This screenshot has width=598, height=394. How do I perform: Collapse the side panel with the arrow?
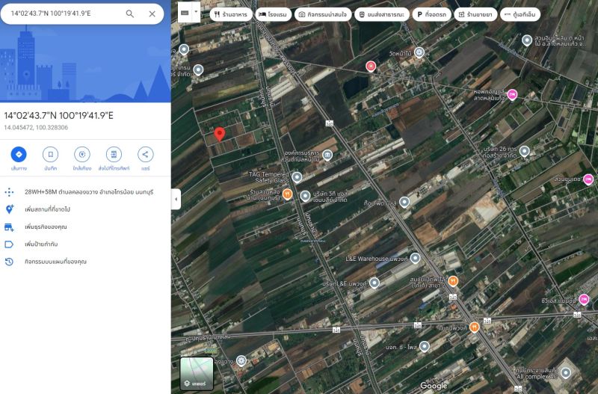(175, 199)
